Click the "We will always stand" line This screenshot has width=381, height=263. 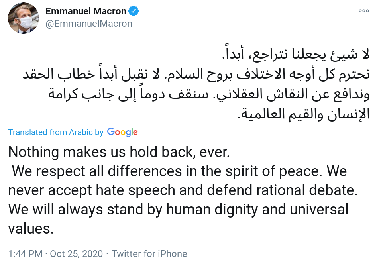(x=178, y=209)
